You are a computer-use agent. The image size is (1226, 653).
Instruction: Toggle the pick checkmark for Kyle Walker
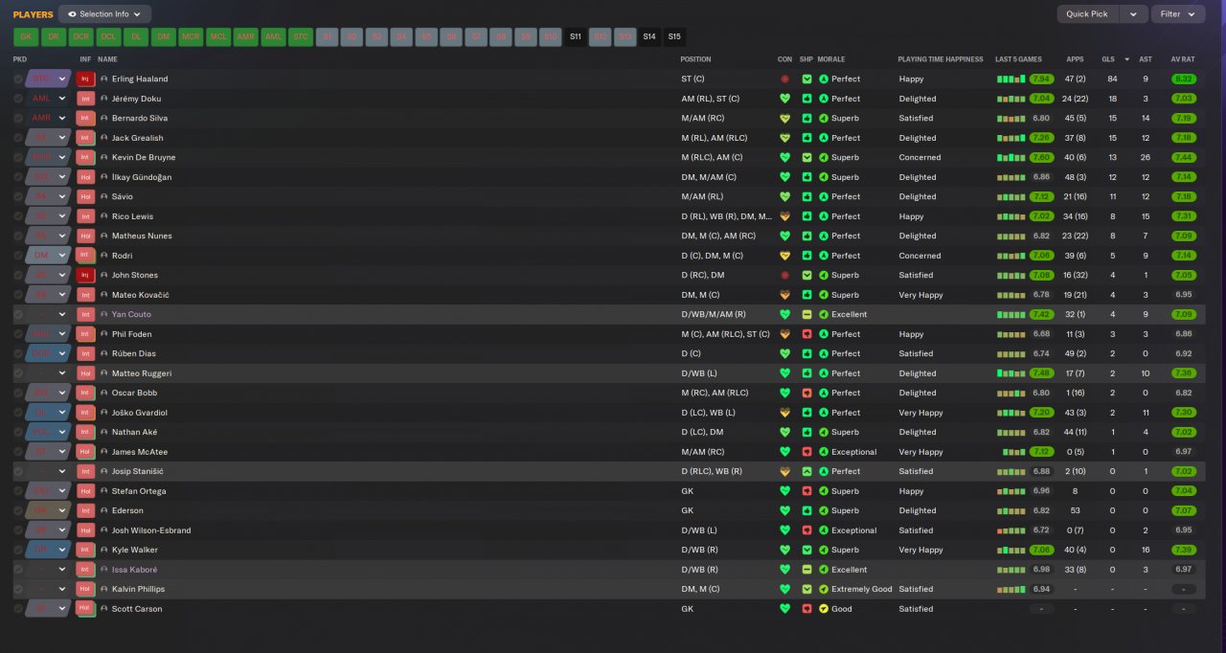coord(18,550)
